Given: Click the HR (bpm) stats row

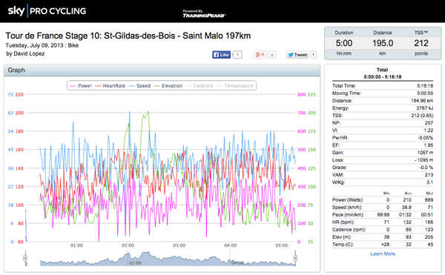Looking at the screenshot, I should (x=383, y=222).
